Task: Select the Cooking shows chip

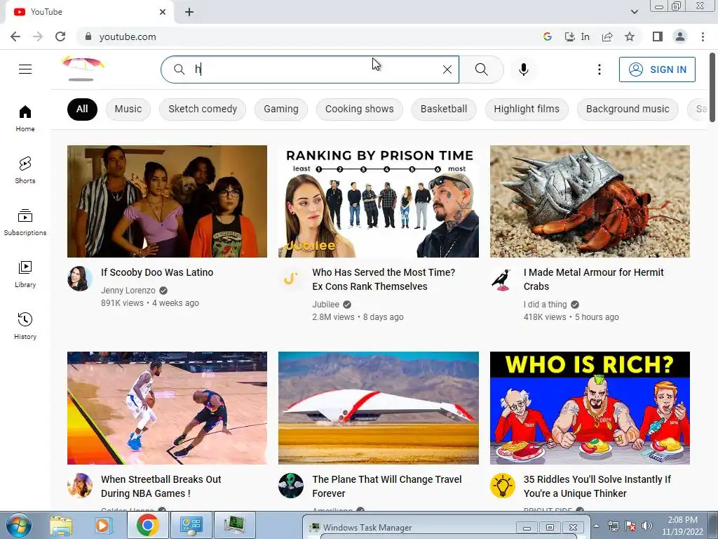Action: point(360,109)
